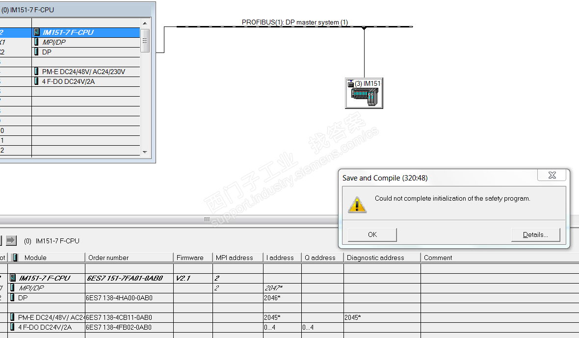Click module icon beside 4 F-DO in rack
This screenshot has width=579, height=338.
(36, 81)
